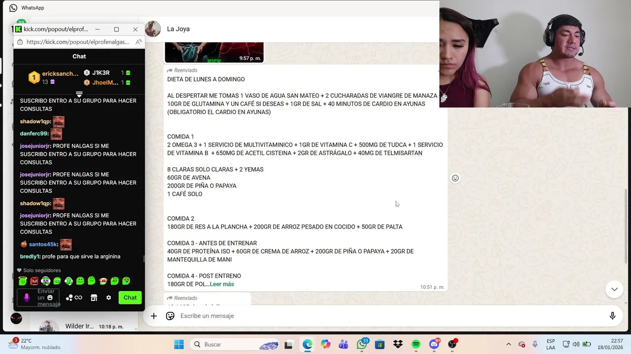Open La Joya chat header
This screenshot has width=631, height=354.
(291, 29)
